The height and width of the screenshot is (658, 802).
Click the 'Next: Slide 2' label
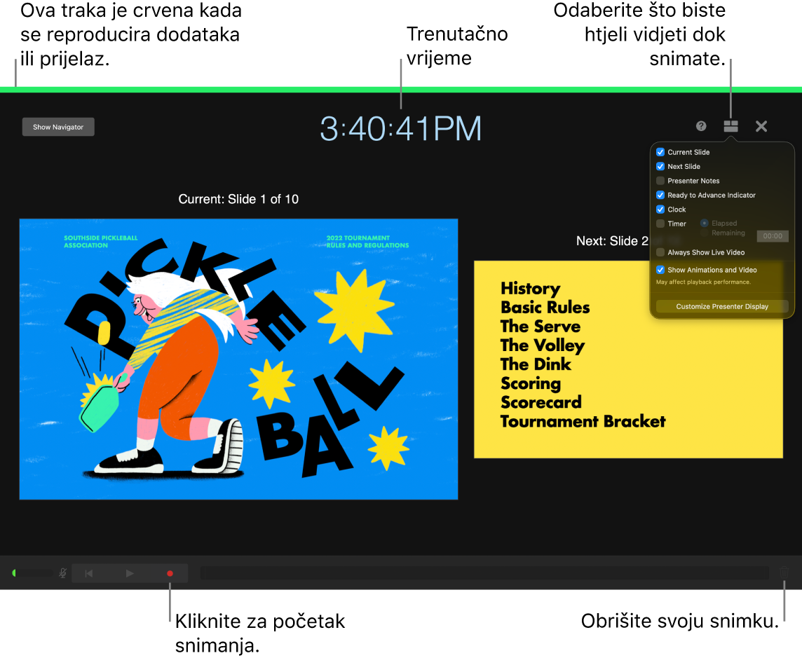coord(612,241)
